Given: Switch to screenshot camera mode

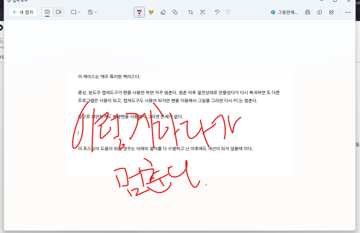Looking at the screenshot, I should 47,12.
